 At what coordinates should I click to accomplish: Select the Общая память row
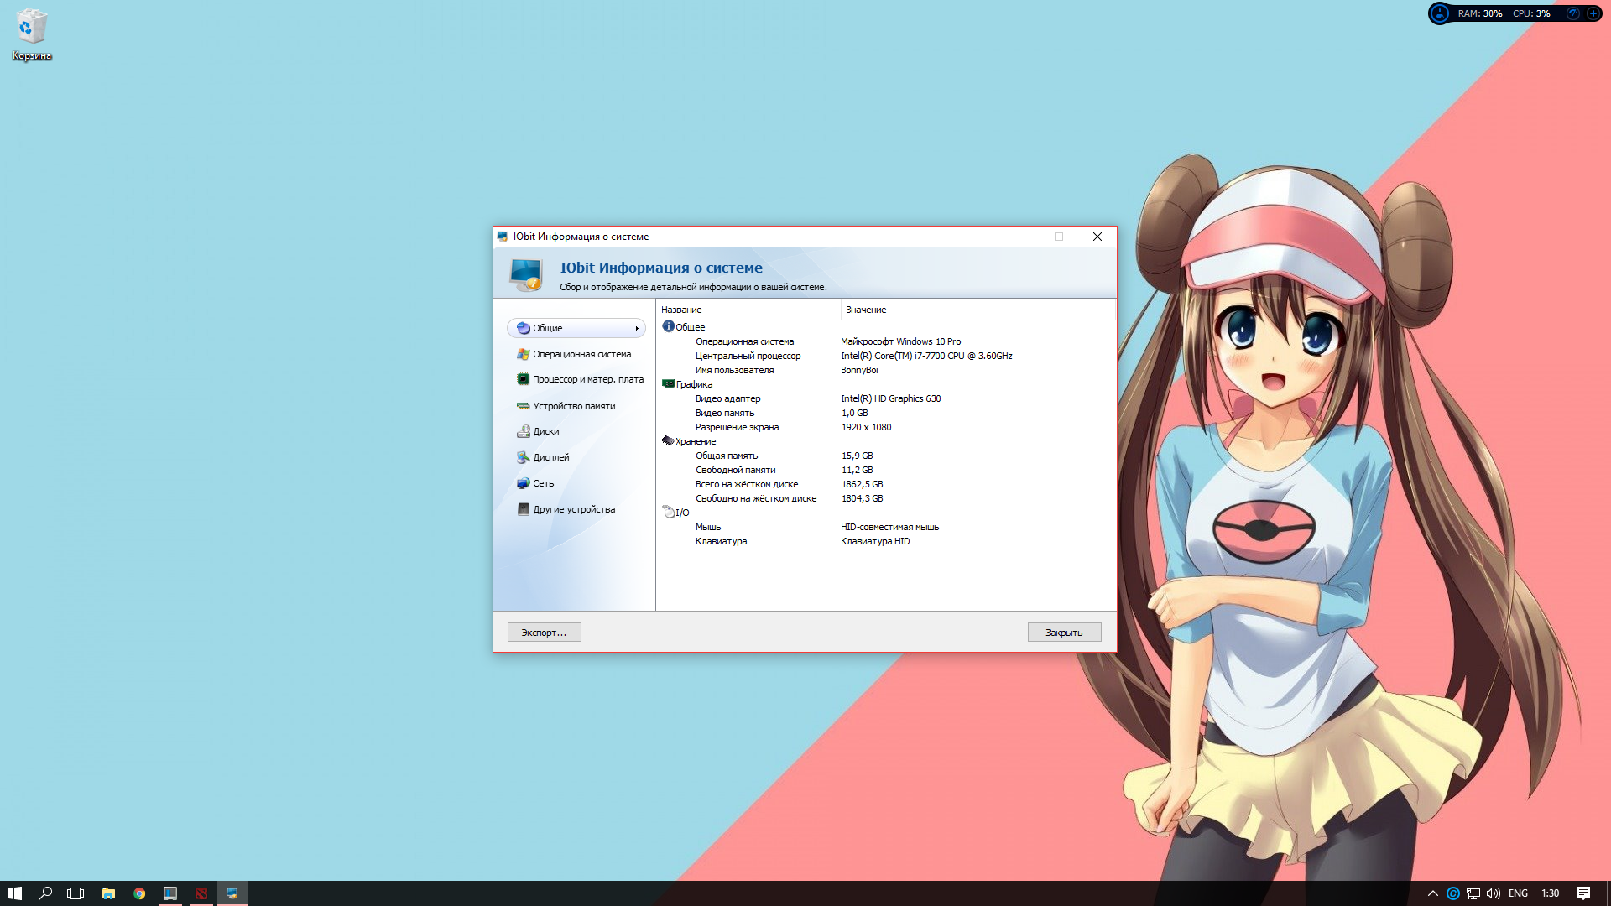click(886, 456)
